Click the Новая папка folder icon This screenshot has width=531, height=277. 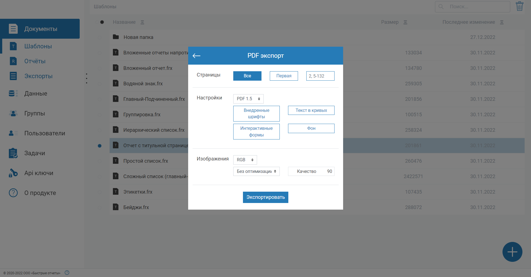[x=116, y=37]
